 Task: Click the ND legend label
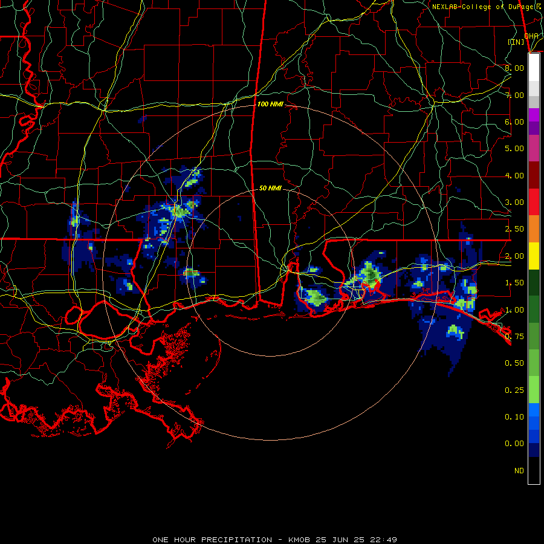519,471
